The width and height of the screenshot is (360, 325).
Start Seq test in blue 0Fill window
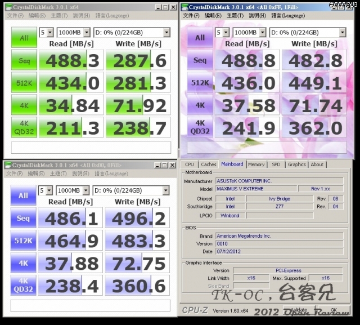click(x=23, y=218)
